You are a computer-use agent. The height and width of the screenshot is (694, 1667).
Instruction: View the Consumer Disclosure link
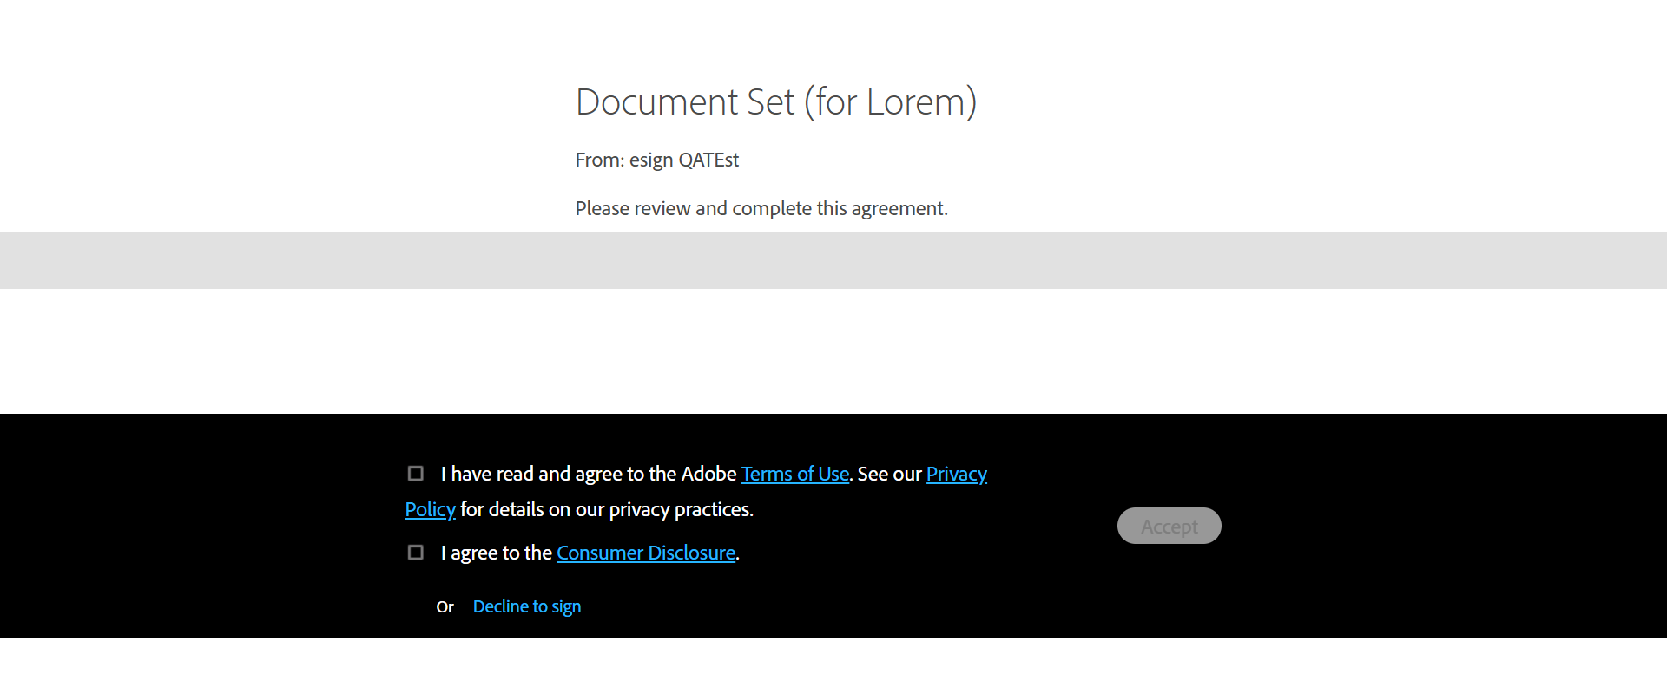pyautogui.click(x=646, y=553)
